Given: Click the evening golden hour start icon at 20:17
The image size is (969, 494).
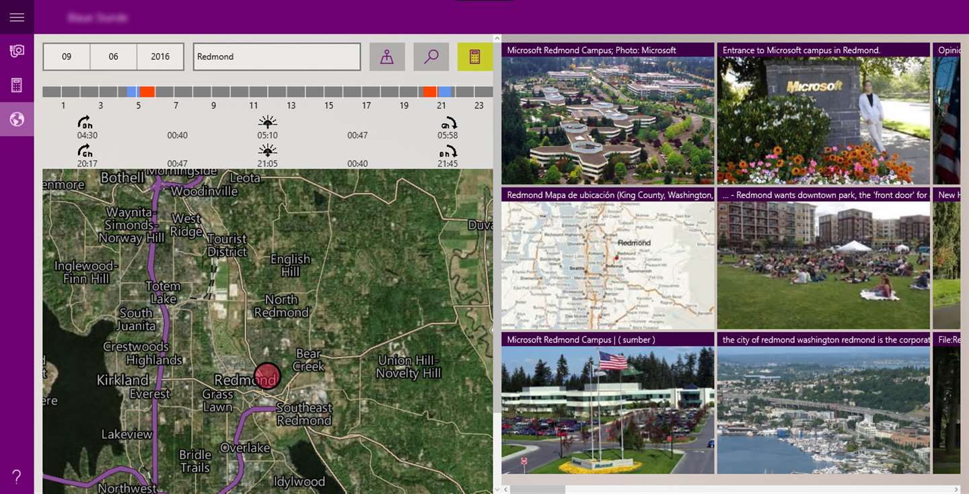Looking at the screenshot, I should click(85, 150).
